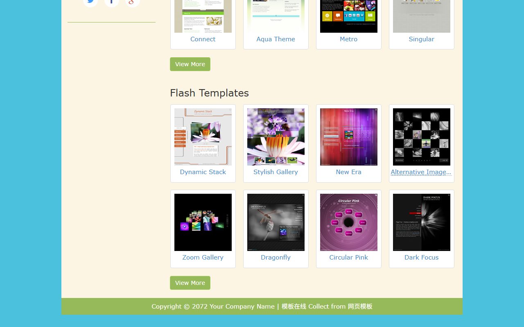Click the Twitter bird social icon
Viewport: 524px width, 327px height.
tap(90, 2)
